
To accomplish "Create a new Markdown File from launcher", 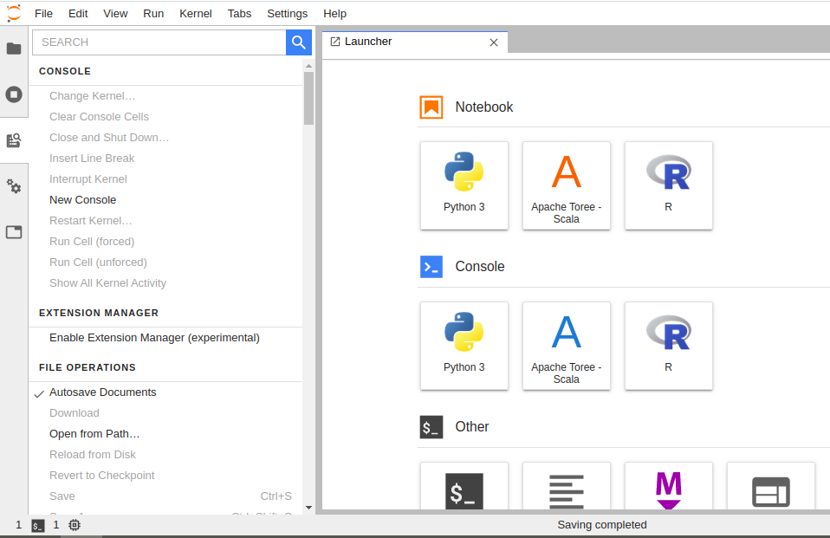I will coord(669,486).
